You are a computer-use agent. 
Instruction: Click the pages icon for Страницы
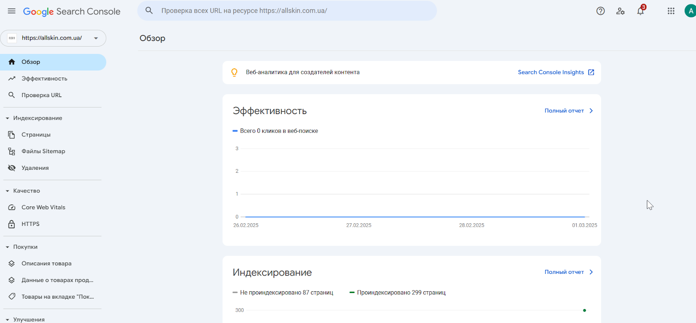coord(12,135)
